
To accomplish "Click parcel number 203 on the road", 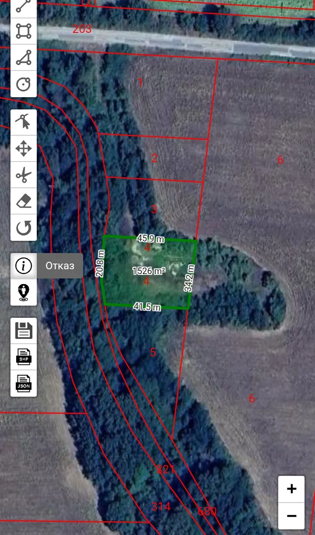I will 82,29.
